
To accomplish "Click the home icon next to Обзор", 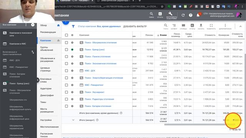I will click(x=58, y=25).
